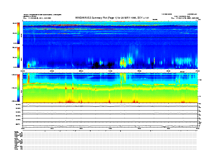Screen dimensions: 213x165
Task: Click the DOY = 141 text in title
Action: coord(143,18)
